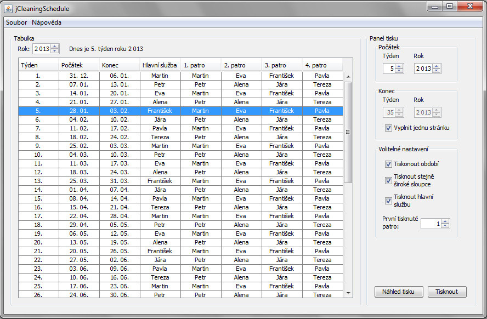This screenshot has width=487, height=319.
Task: Click the Java icon in title bar
Action: click(x=8, y=9)
